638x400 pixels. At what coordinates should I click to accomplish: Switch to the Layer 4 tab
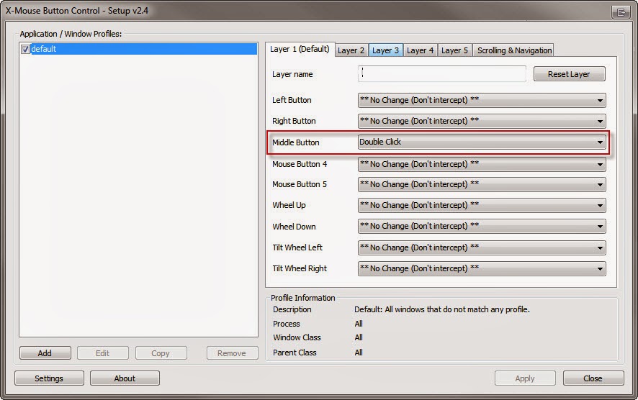pyautogui.click(x=420, y=50)
